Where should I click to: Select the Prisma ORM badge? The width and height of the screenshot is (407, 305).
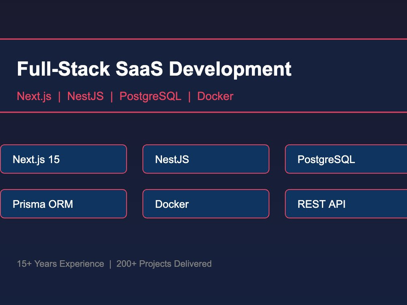coord(63,204)
